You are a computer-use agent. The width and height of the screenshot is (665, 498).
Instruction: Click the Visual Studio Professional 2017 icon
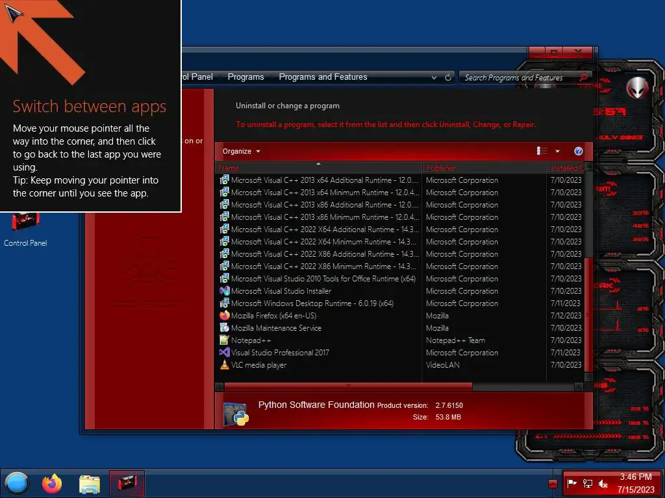[x=224, y=352]
